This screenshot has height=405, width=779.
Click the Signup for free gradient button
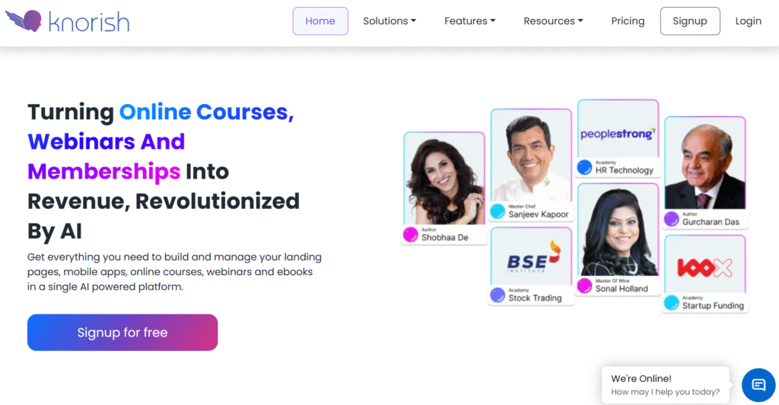[x=122, y=333]
